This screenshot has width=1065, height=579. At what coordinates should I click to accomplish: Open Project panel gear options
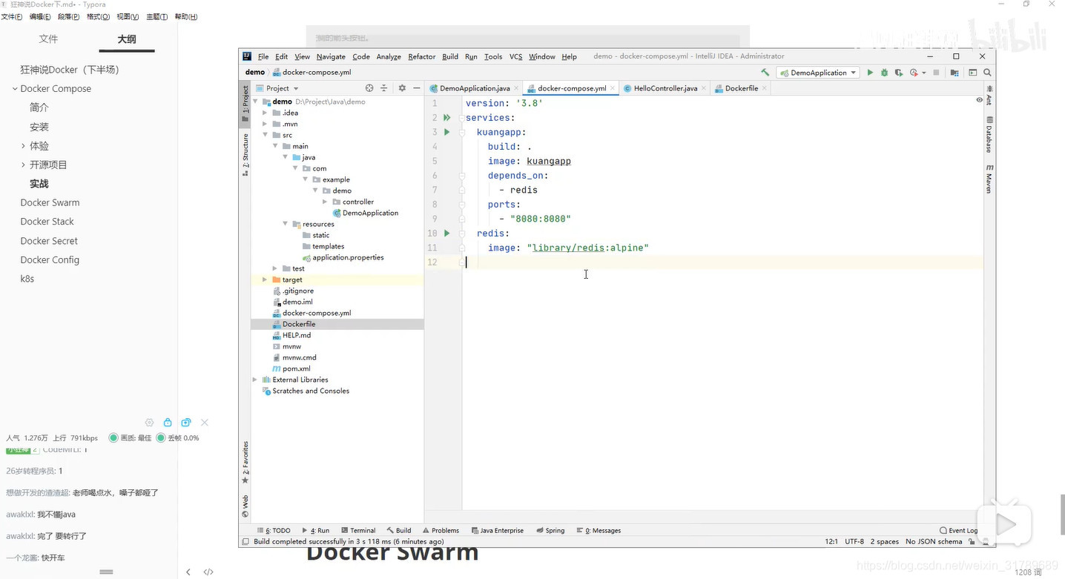coord(402,88)
